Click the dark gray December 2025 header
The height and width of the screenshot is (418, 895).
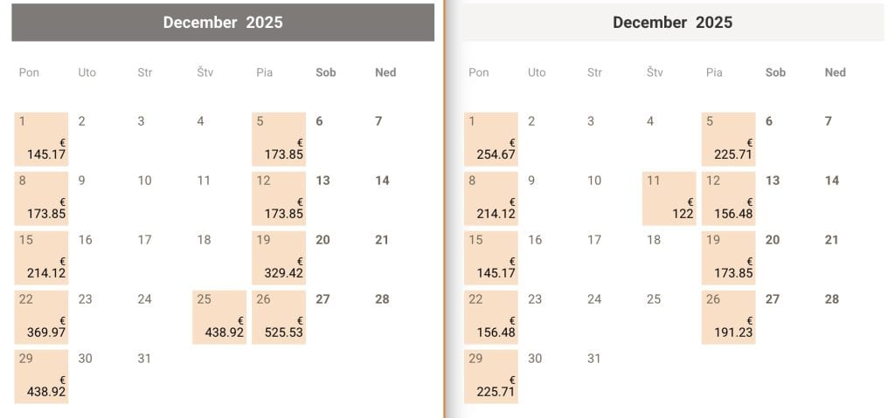(x=223, y=23)
